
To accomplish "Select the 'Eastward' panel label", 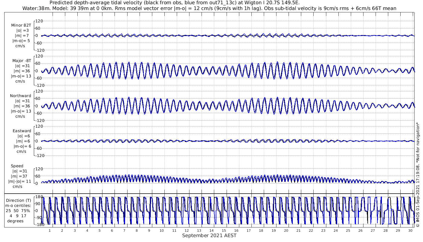I will point(22,131).
